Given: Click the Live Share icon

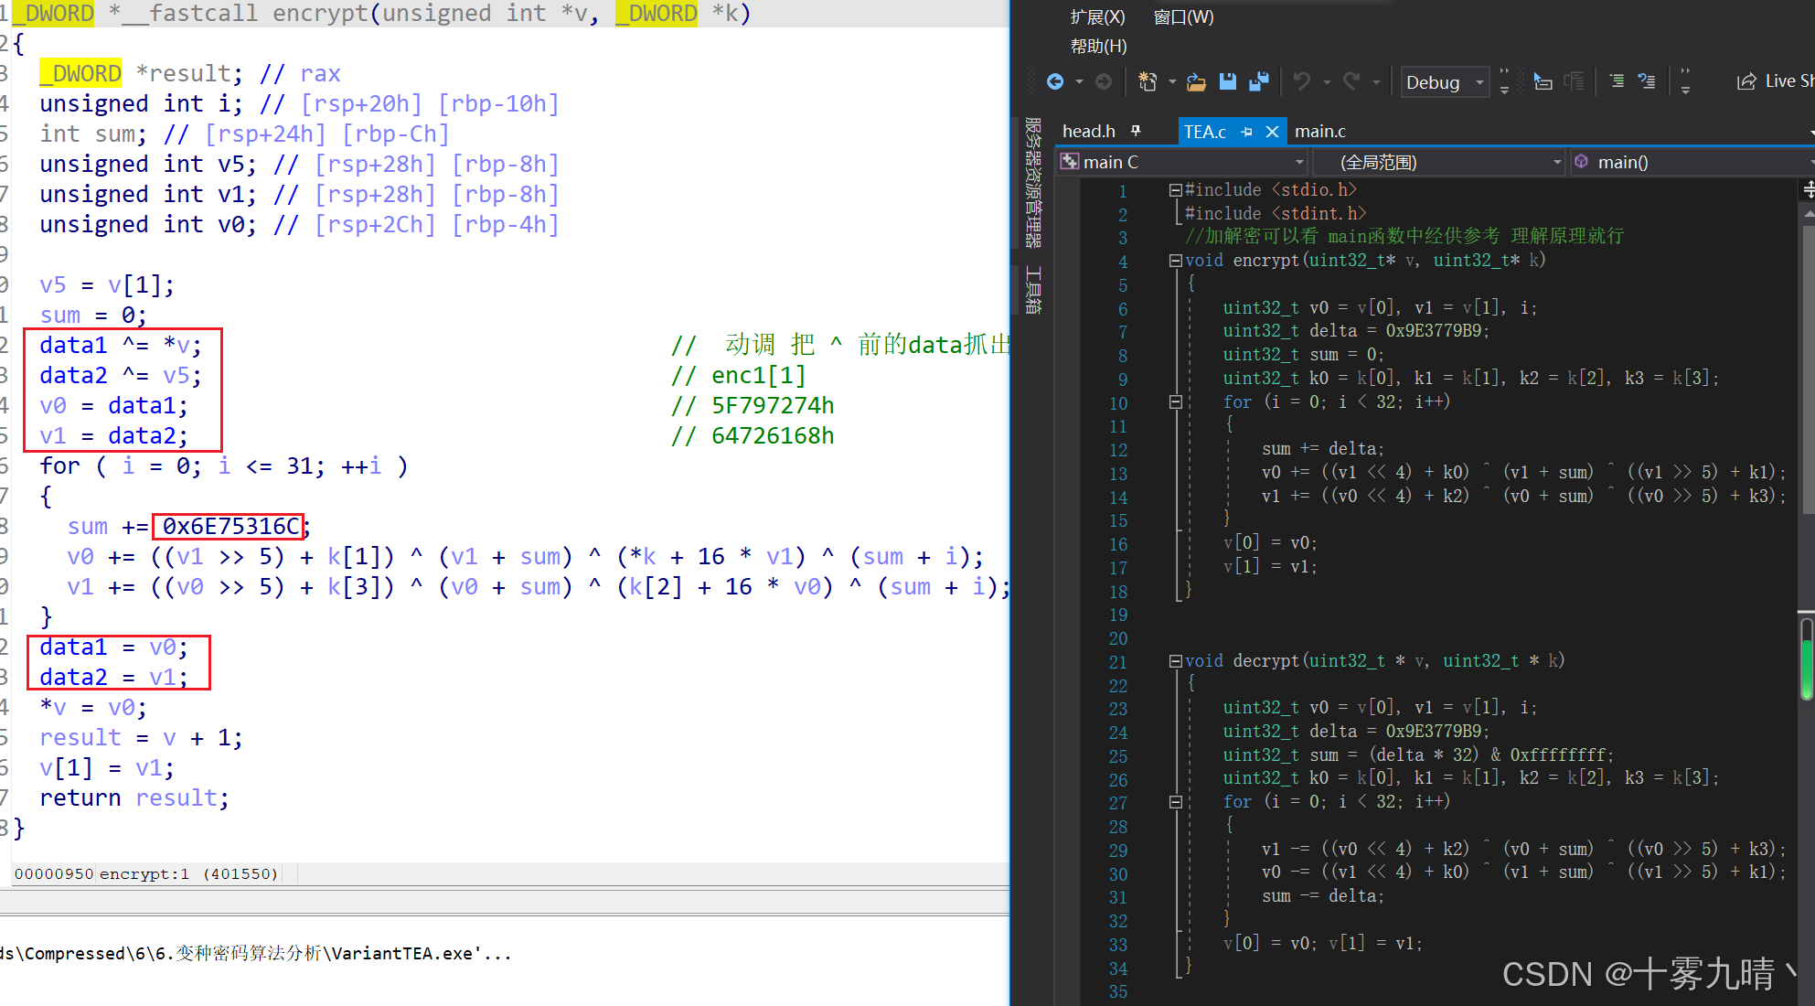Looking at the screenshot, I should click(x=1746, y=80).
